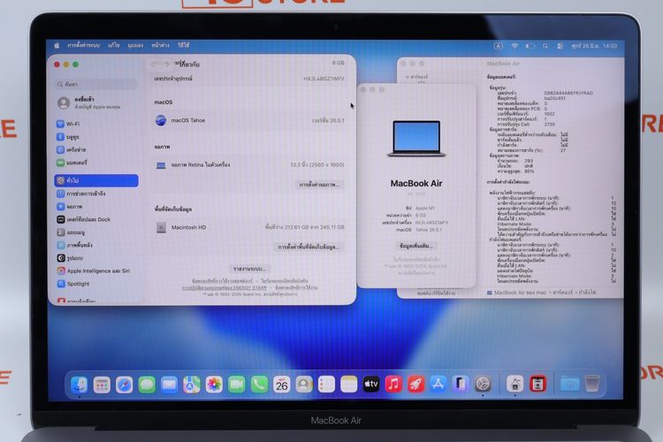663x442 pixels.
Task: Open Maps app in the Dock
Action: click(192, 385)
